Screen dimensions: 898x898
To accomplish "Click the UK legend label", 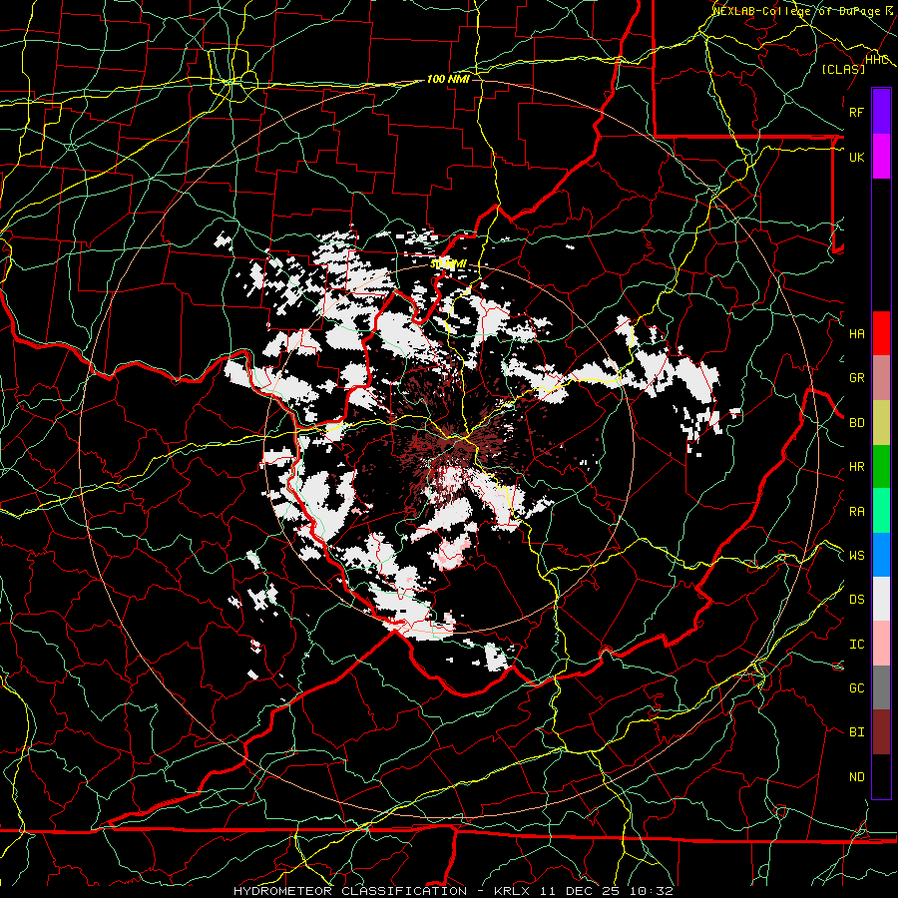I will pos(857,157).
